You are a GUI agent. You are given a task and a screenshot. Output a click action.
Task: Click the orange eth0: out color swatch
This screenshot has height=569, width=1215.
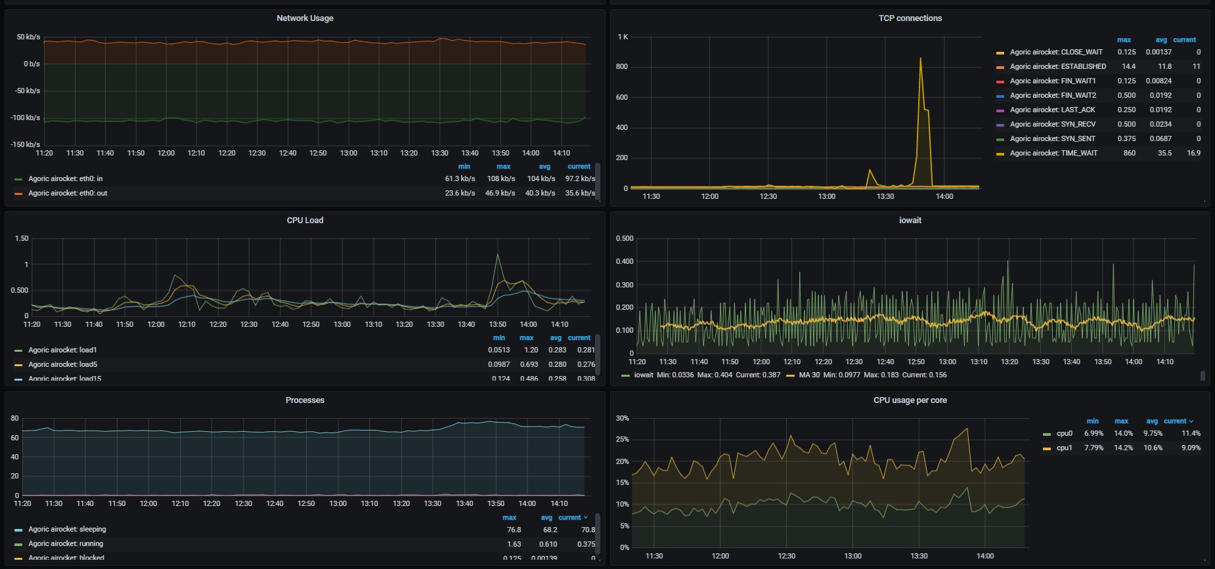(x=18, y=194)
